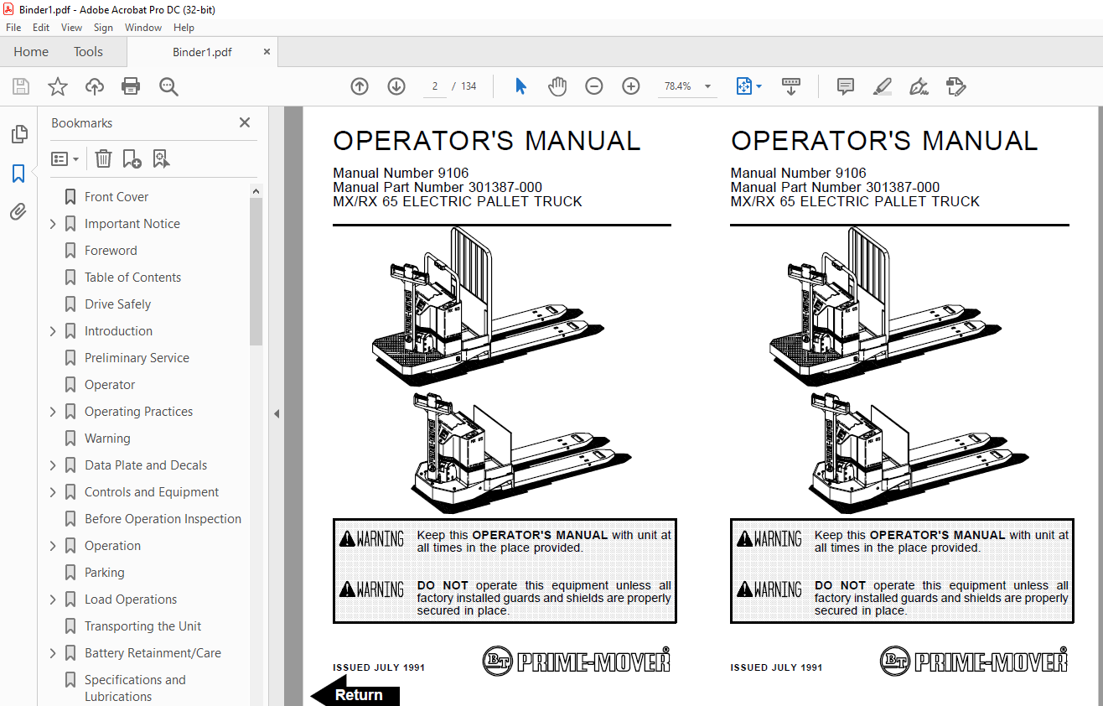Open the Warning bookmark
This screenshot has height=706, width=1103.
coord(107,439)
